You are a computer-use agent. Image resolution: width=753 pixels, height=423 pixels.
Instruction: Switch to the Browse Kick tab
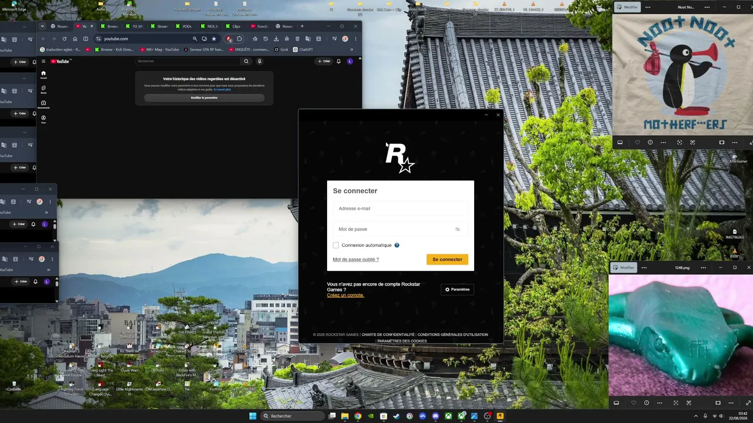110,26
